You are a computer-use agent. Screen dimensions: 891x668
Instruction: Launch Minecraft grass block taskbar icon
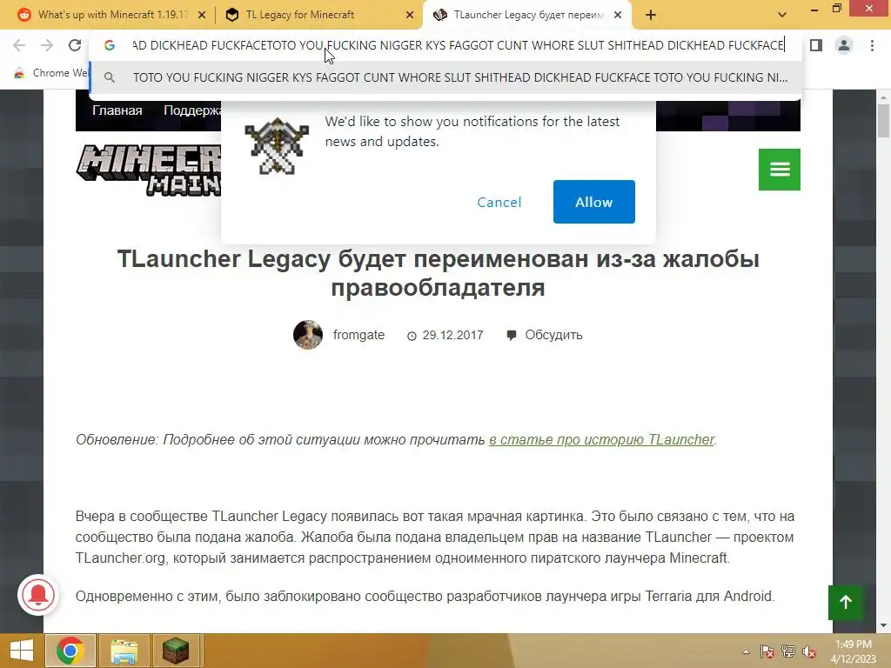tap(176, 651)
